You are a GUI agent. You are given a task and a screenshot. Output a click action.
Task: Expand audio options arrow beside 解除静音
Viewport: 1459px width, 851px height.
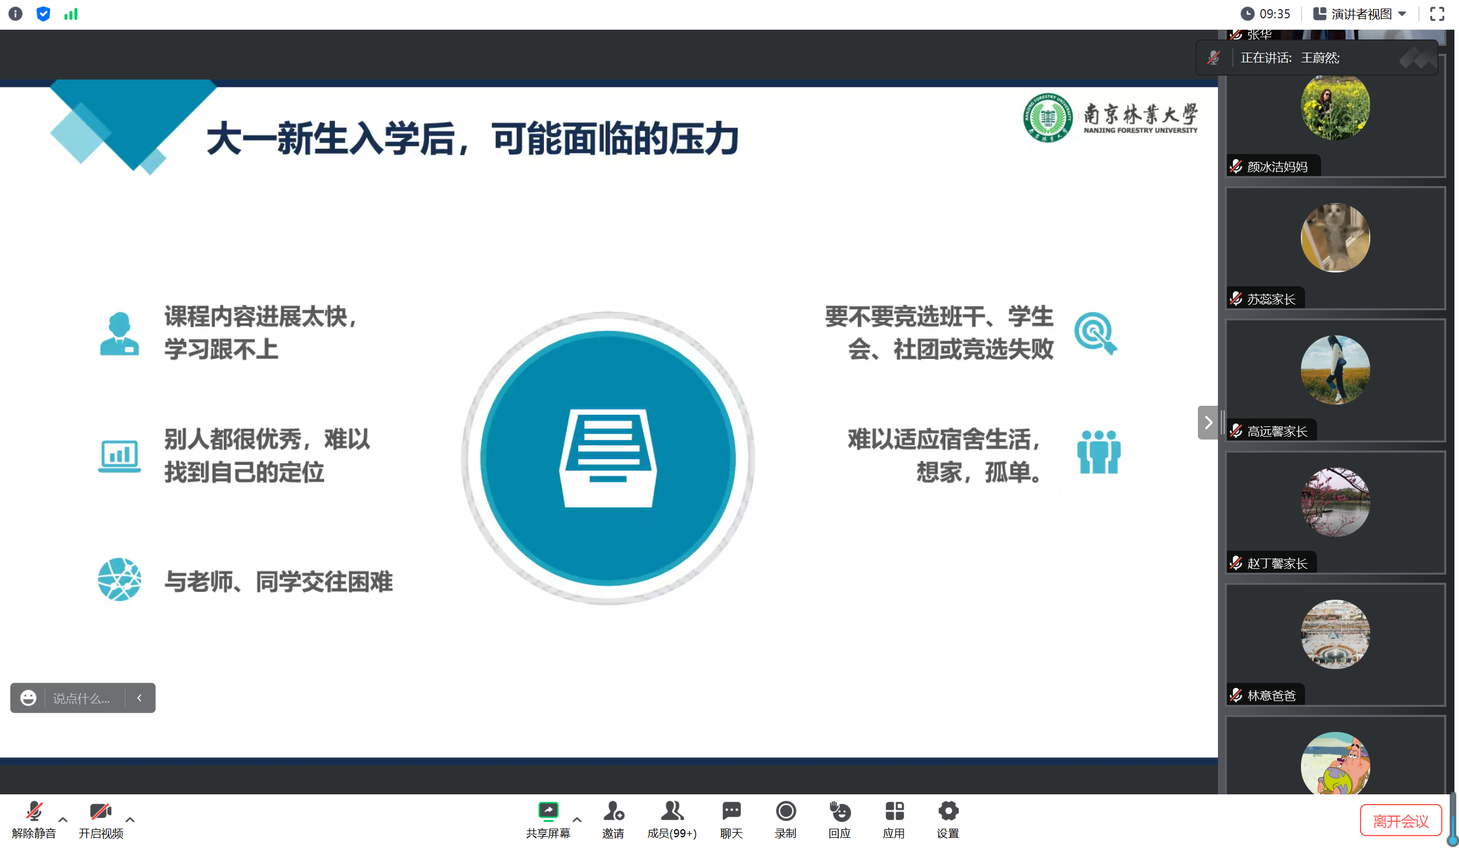63,819
